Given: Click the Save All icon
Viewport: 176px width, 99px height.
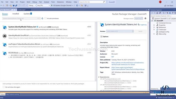Looking at the screenshot, I should [x=16, y=5].
